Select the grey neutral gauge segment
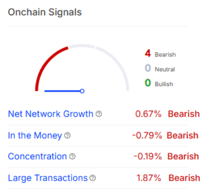 click(x=82, y=46)
